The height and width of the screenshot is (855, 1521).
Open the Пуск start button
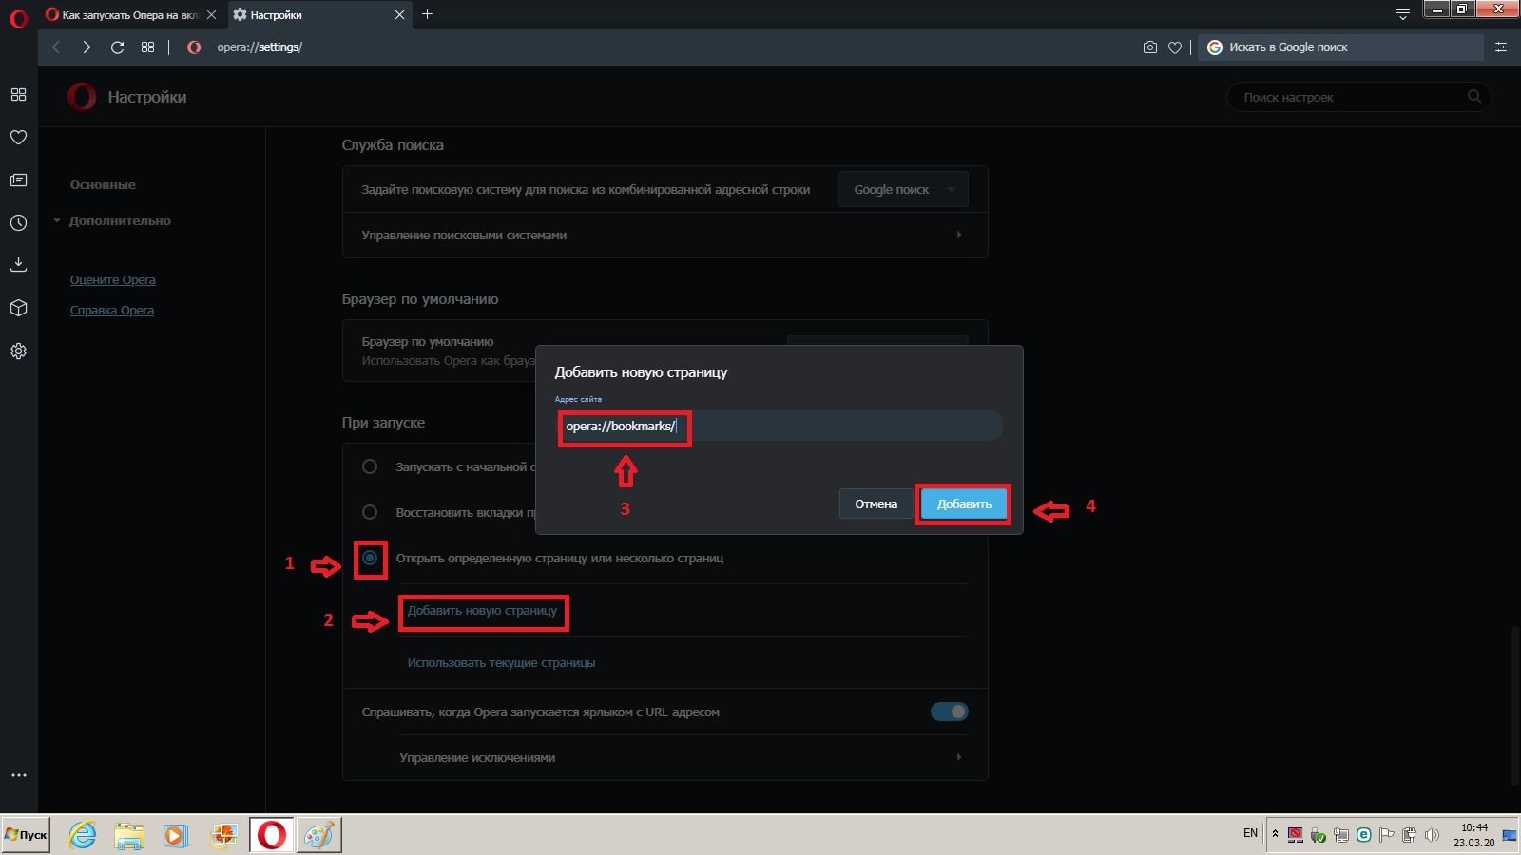26,835
